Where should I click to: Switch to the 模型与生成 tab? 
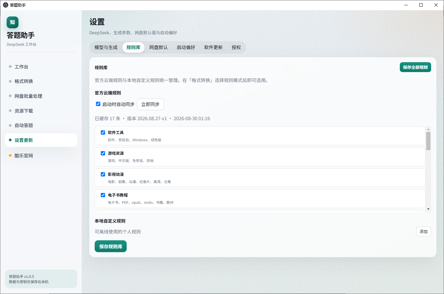(x=106, y=47)
